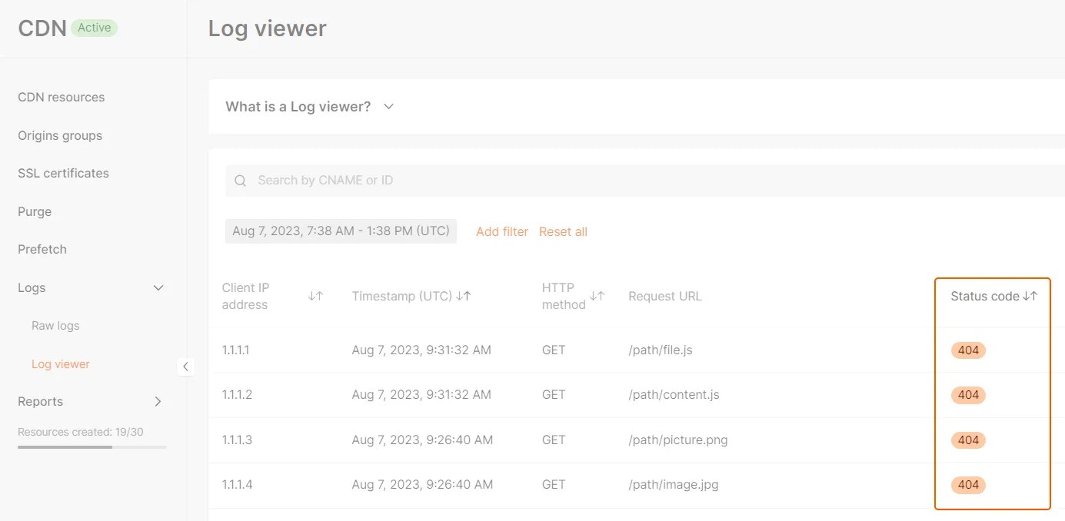This screenshot has height=521, width=1065.
Task: Click the Add filter link
Action: coord(501,231)
